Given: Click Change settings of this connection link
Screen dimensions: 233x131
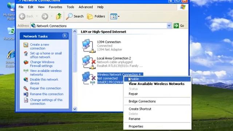Looking at the screenshot, I should [46, 102].
